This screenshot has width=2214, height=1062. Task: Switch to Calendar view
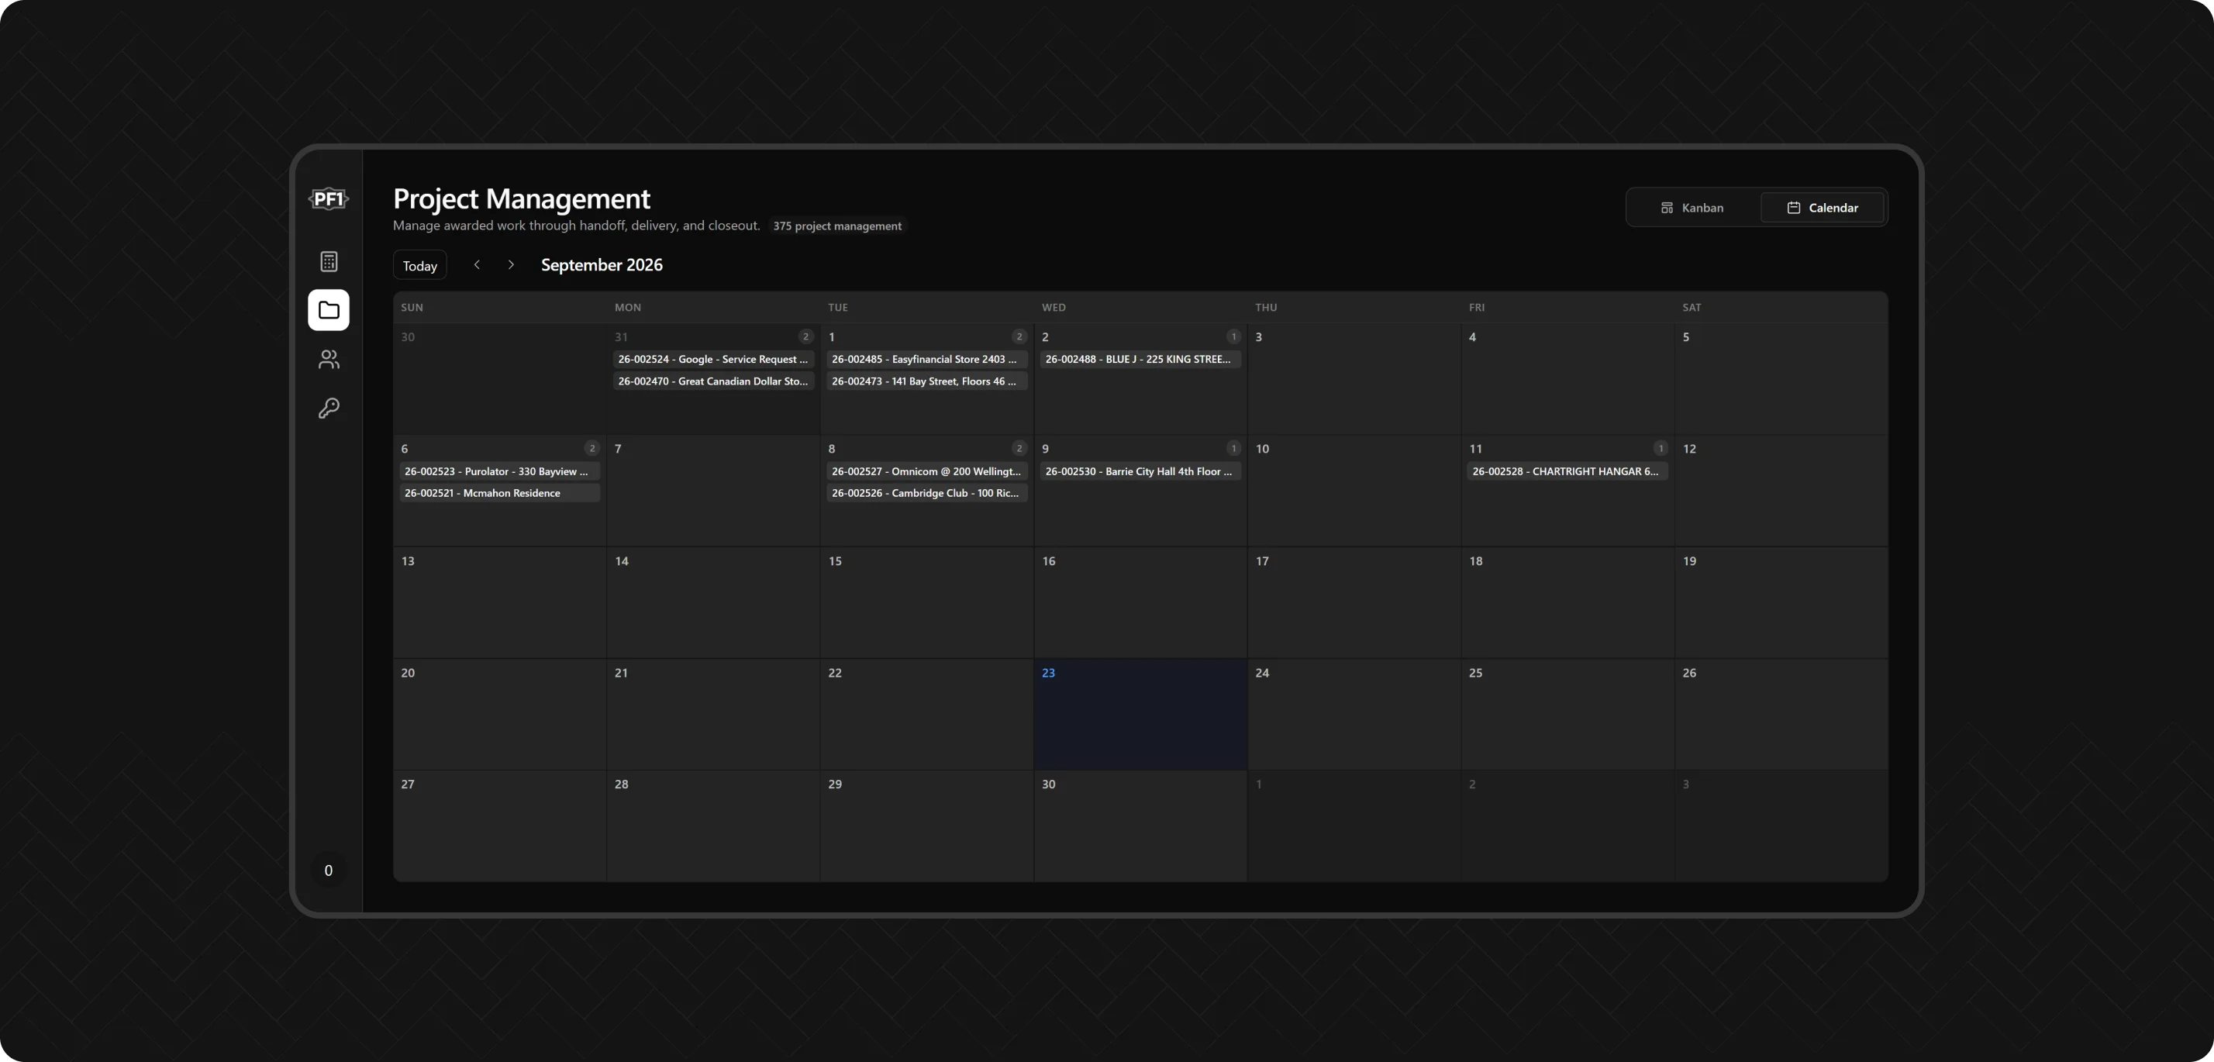pos(1822,208)
